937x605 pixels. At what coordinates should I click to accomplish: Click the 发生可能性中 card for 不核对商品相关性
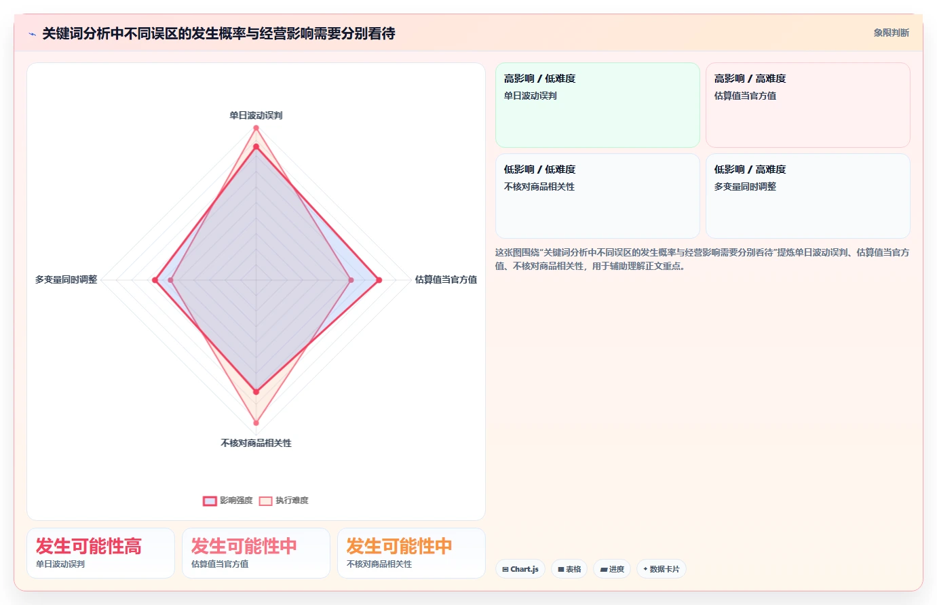(x=411, y=553)
